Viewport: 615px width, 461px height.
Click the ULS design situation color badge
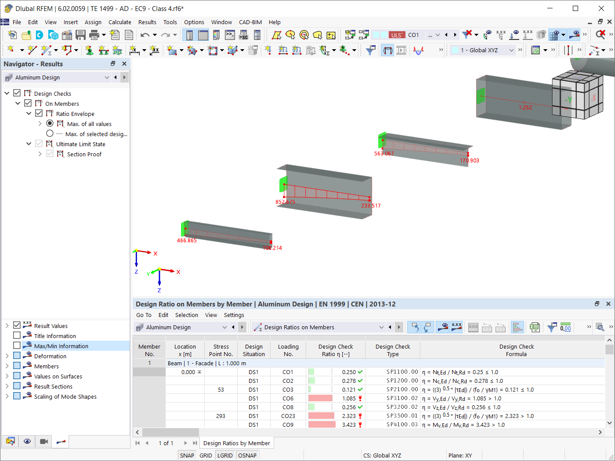tap(397, 35)
